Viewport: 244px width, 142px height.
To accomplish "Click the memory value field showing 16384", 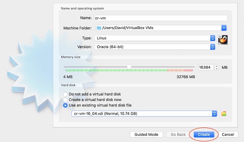I will tap(206, 67).
